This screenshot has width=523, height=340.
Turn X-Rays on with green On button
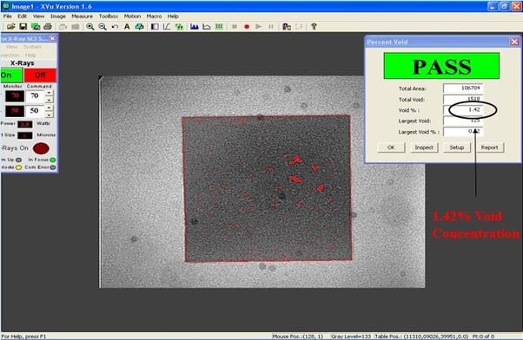tap(11, 75)
